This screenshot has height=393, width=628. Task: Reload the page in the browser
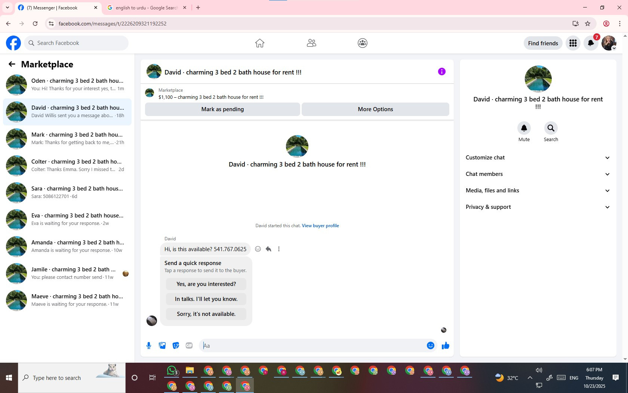click(x=35, y=24)
